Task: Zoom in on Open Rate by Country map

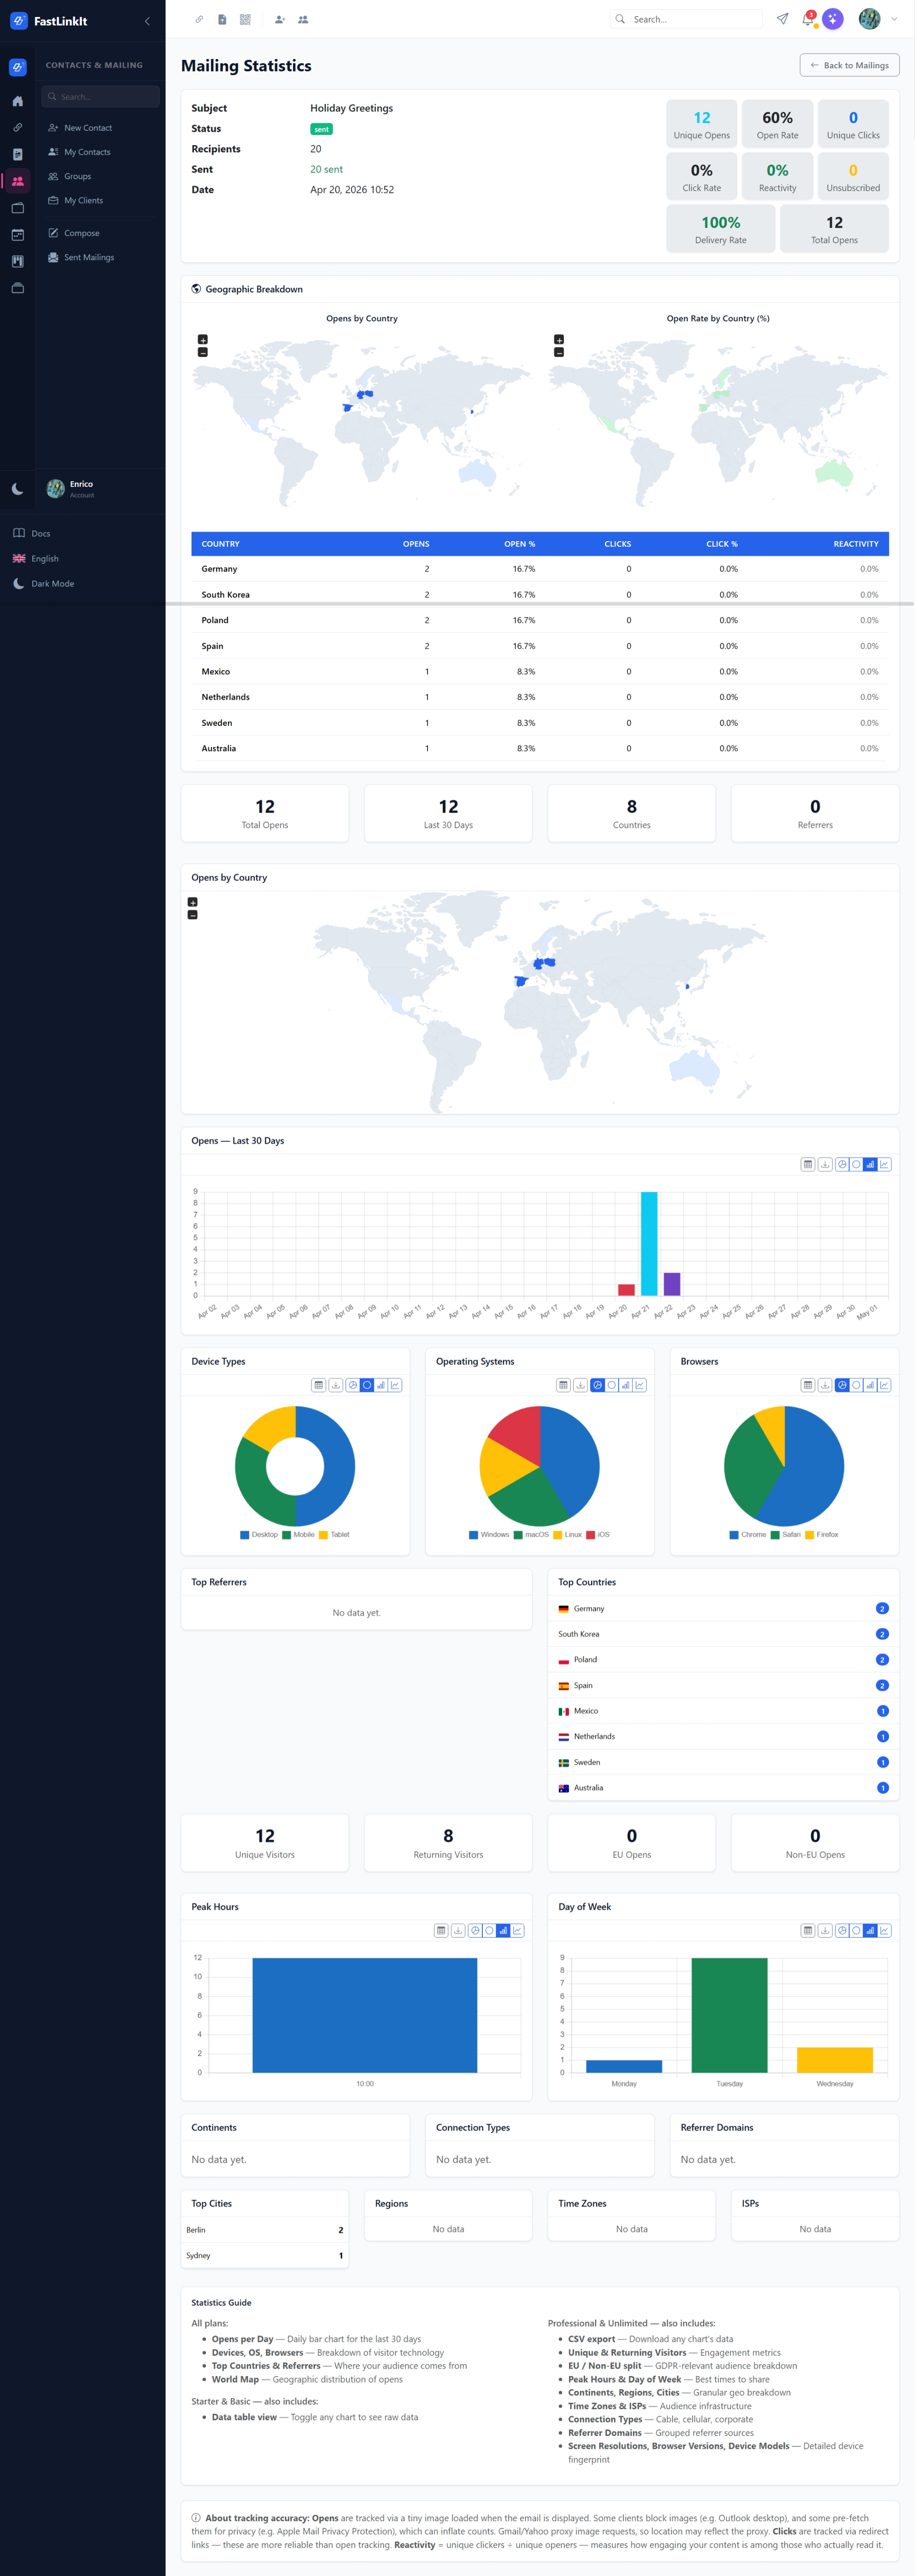Action: pyautogui.click(x=559, y=339)
